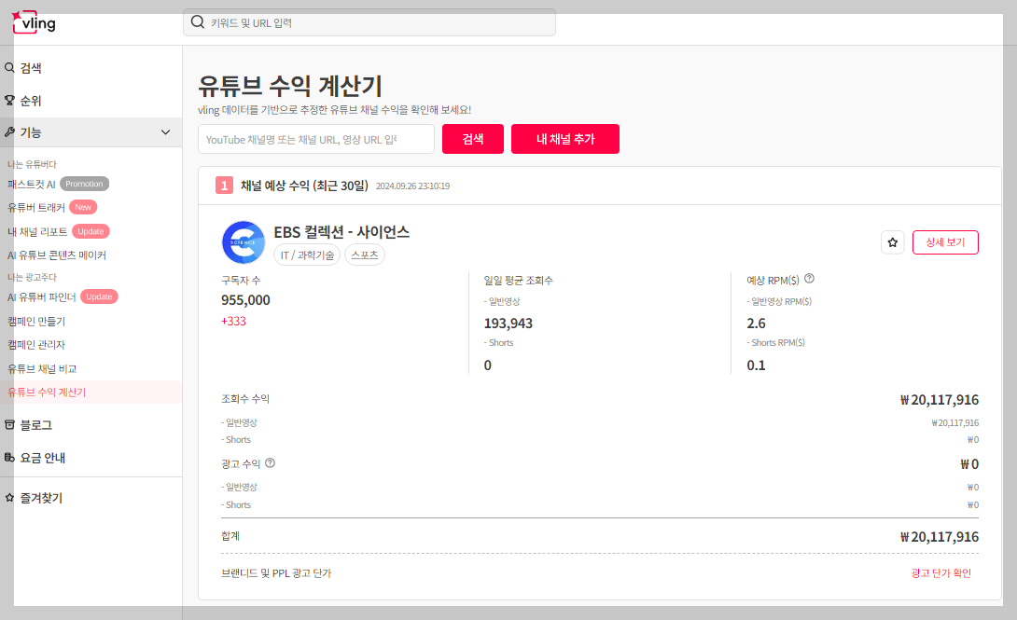Click the magnifier icon in top search bar

(x=197, y=22)
